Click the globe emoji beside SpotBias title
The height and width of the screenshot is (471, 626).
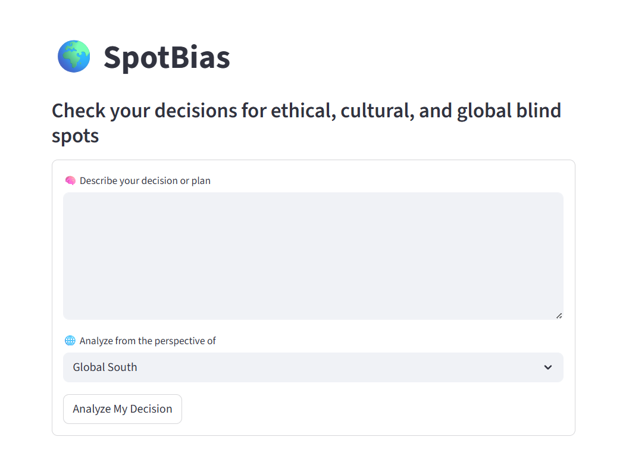[74, 57]
